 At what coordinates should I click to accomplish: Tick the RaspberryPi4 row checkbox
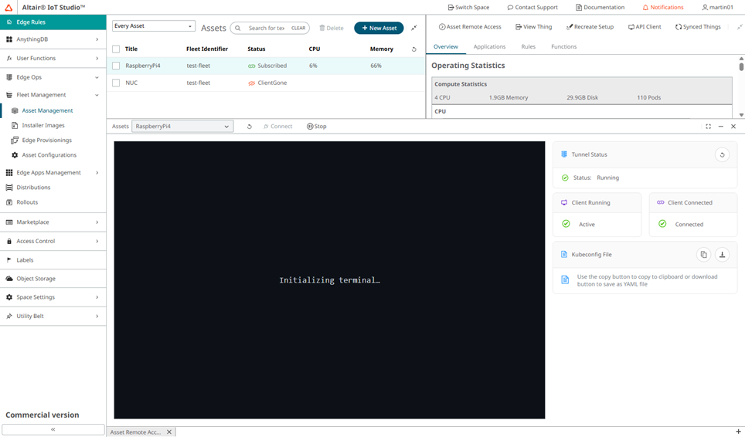[x=116, y=66]
